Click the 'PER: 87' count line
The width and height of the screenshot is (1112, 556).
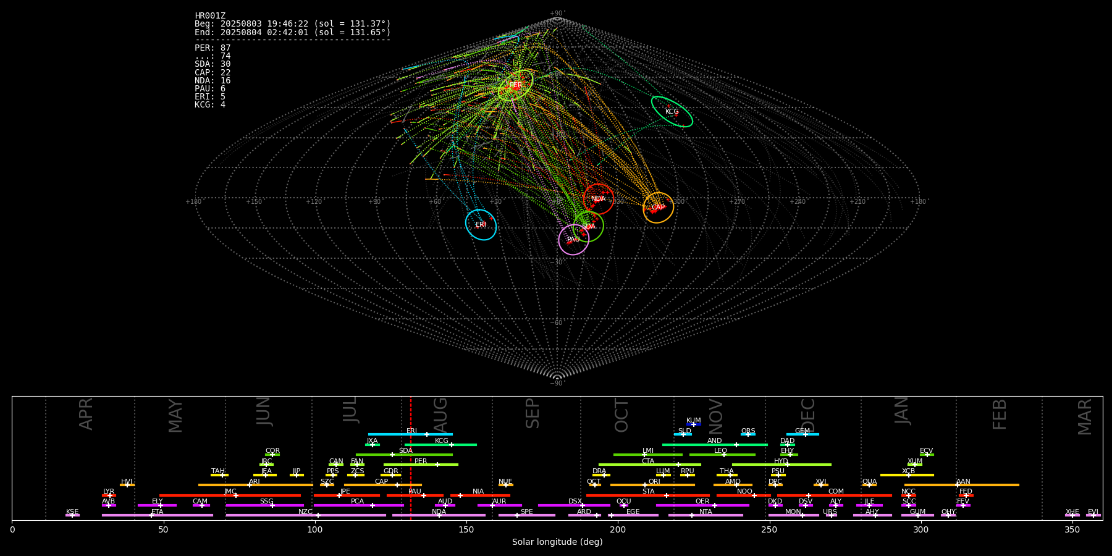tap(213, 48)
